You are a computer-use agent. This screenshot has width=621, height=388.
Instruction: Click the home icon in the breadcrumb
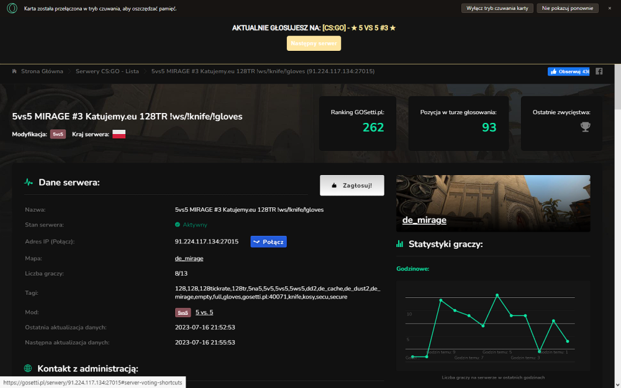pyautogui.click(x=14, y=71)
